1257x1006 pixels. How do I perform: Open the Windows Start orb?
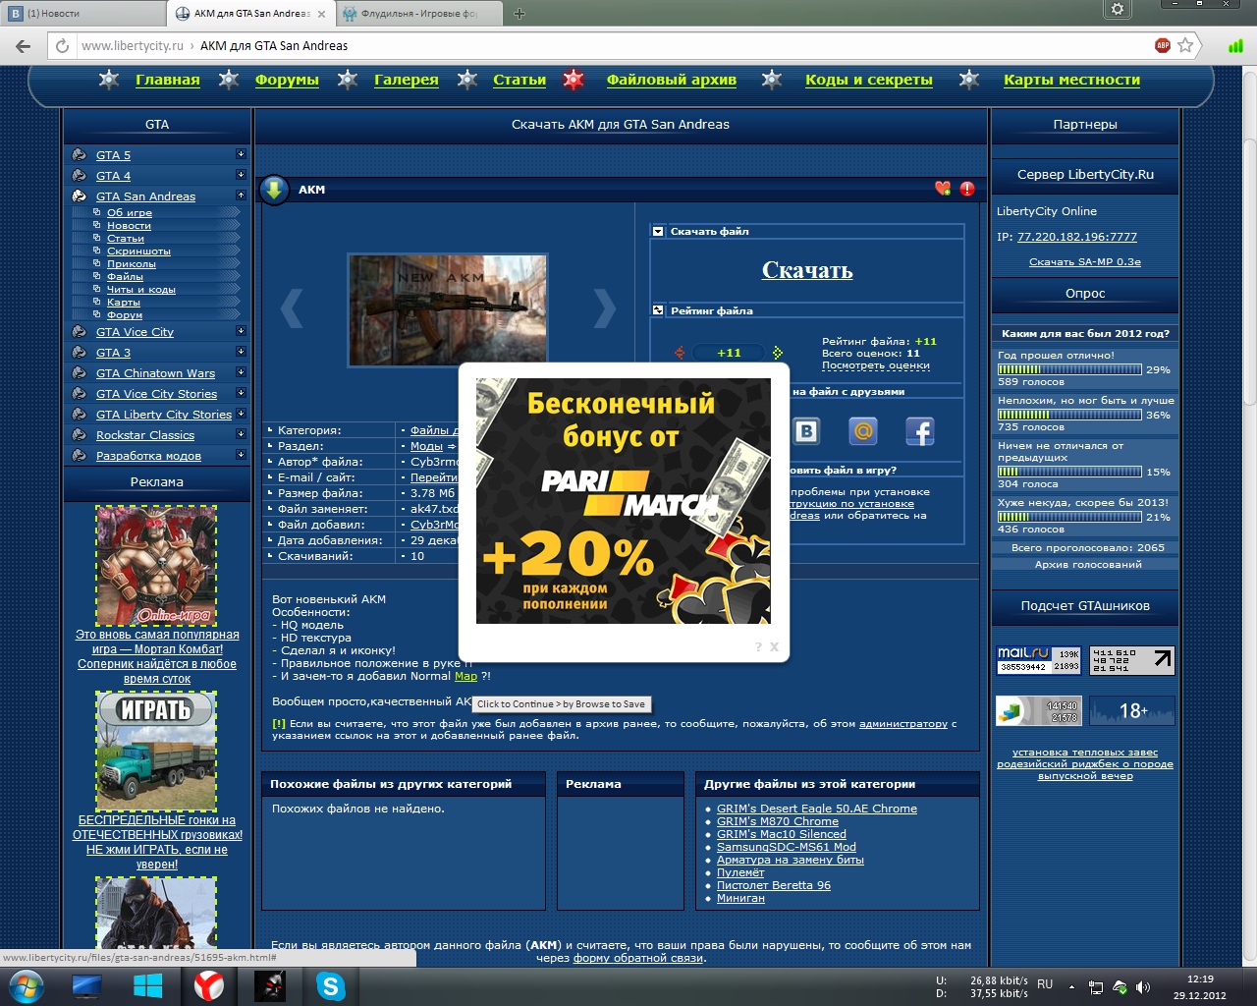(27, 985)
